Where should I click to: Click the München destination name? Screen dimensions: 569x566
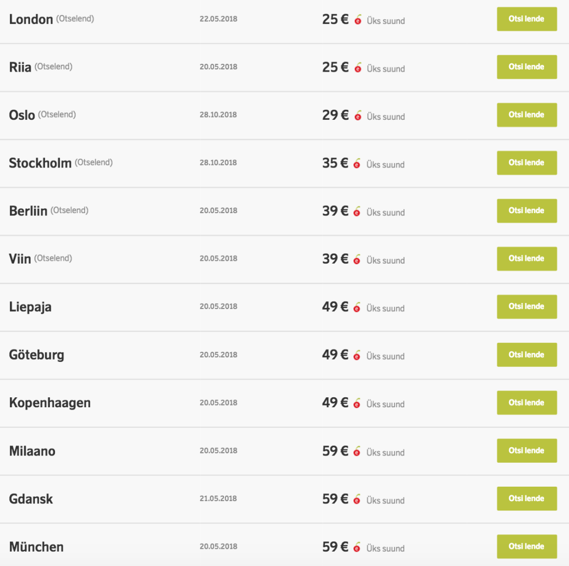click(x=36, y=547)
